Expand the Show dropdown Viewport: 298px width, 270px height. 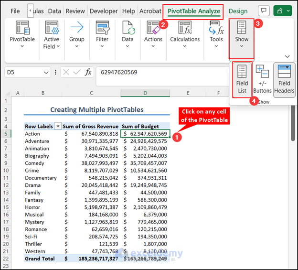(241, 37)
